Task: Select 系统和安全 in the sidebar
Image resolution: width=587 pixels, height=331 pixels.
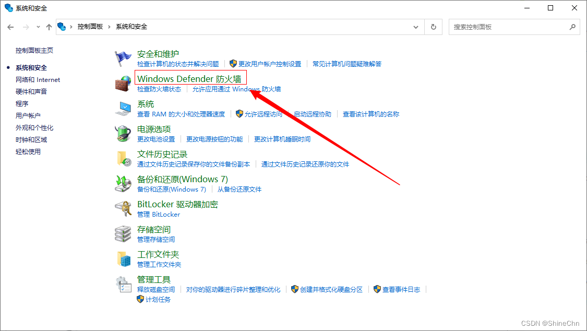Action: coord(31,68)
